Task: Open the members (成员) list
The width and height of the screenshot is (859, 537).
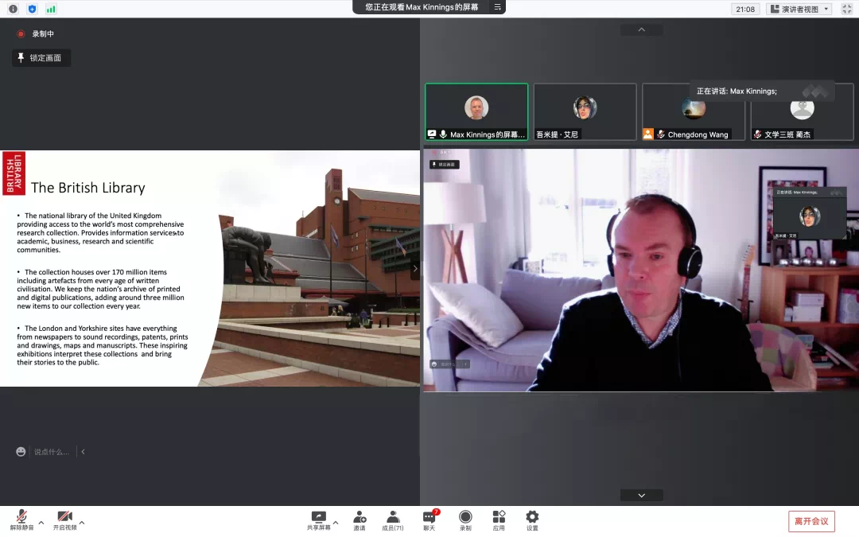Action: pyautogui.click(x=392, y=519)
